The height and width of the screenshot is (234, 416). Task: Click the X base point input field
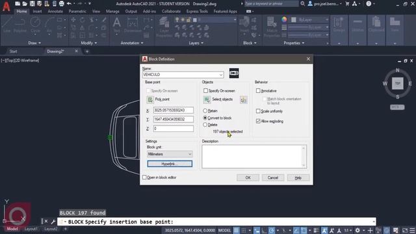(174, 110)
